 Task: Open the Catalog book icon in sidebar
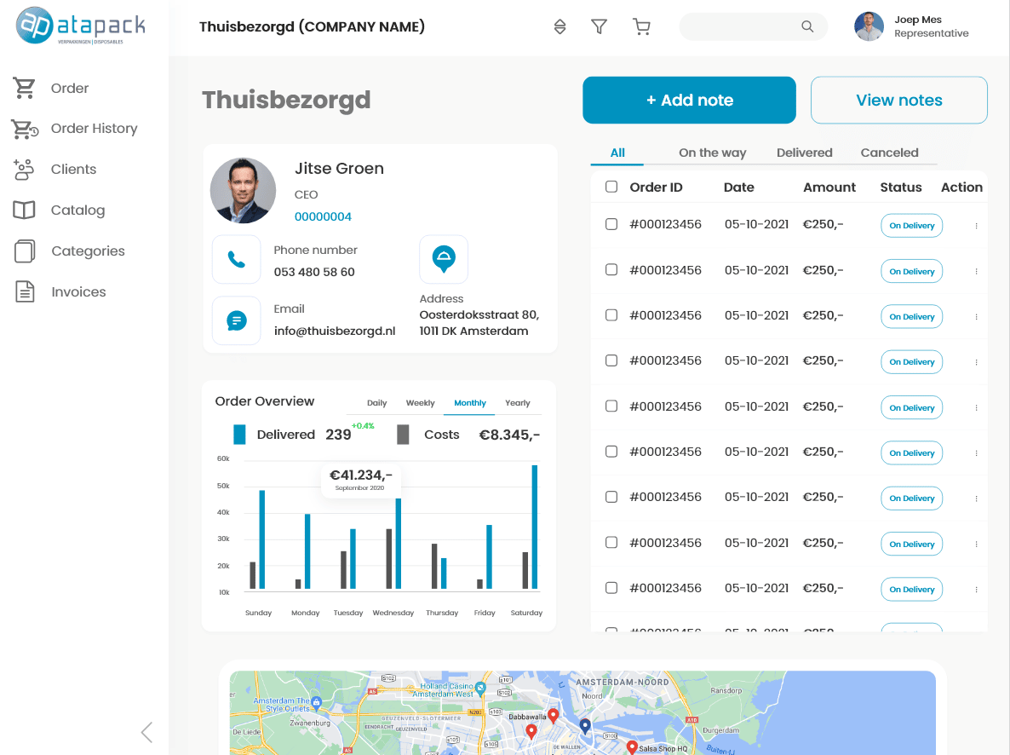coord(24,210)
